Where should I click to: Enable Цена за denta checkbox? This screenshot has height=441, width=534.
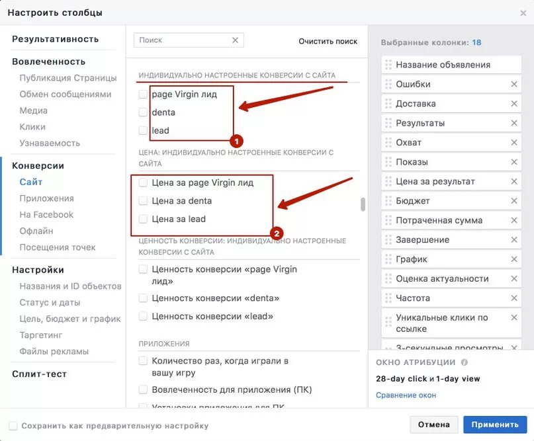tap(143, 201)
